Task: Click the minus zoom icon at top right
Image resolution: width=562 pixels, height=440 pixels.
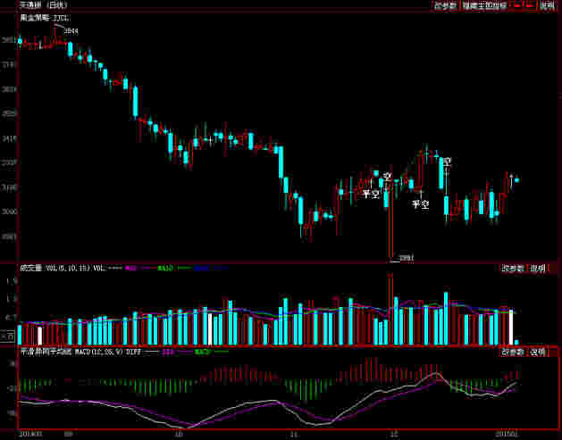Action: 517,5
